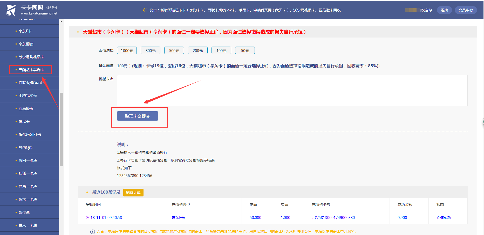Select the 1000元 face value

(127, 50)
